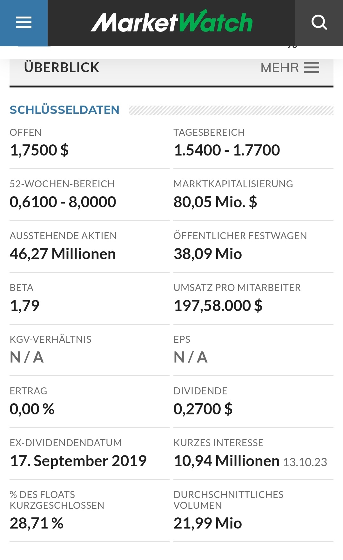
Task: Tap the TAGESBEREICH range value
Action: point(227,150)
